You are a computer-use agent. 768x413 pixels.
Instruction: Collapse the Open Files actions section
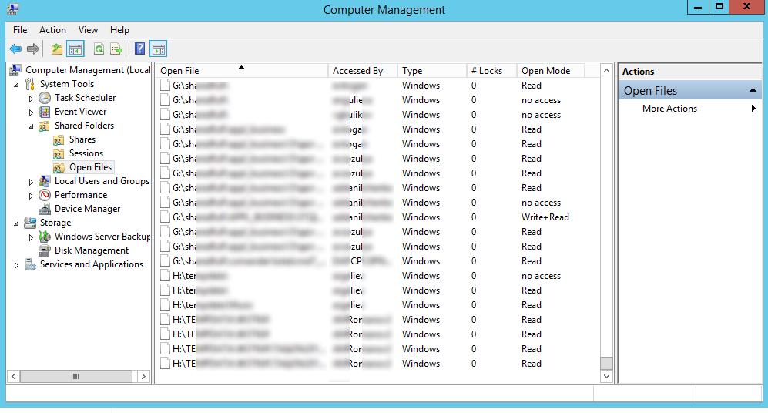point(753,91)
